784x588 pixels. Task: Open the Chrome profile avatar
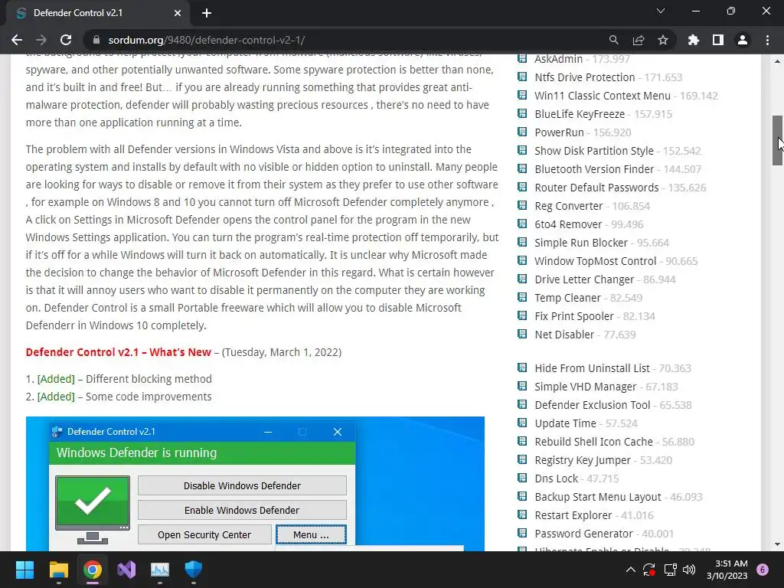click(743, 40)
